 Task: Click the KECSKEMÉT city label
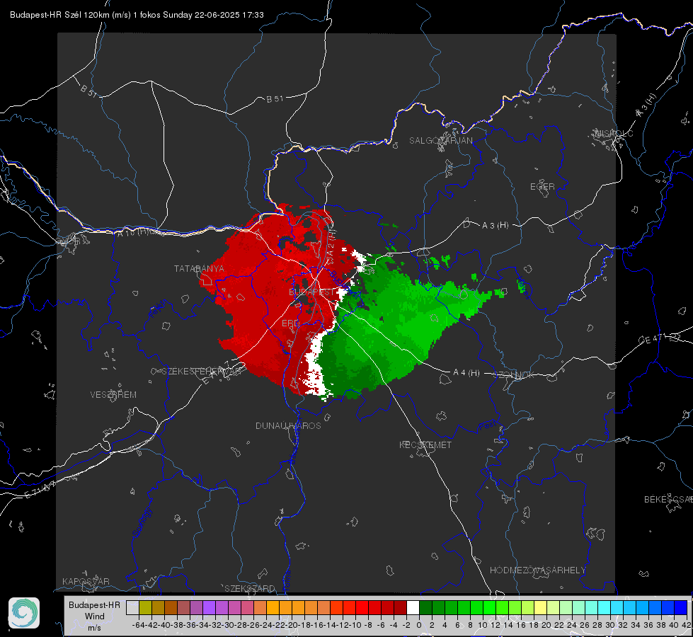point(425,445)
